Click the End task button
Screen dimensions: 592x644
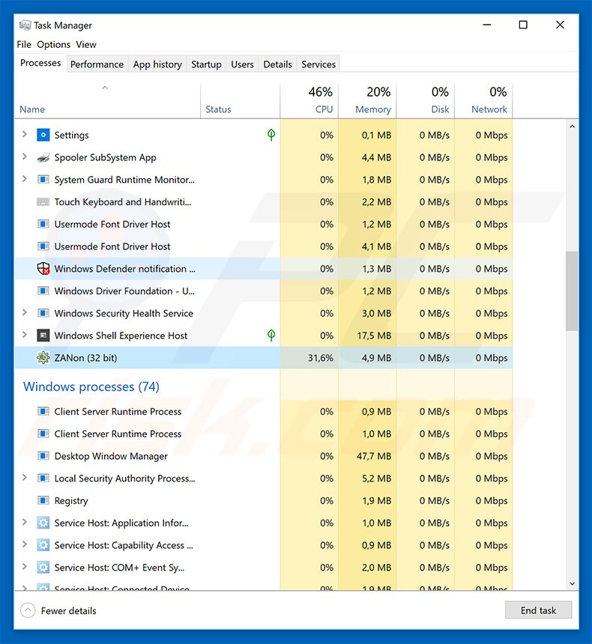click(538, 610)
